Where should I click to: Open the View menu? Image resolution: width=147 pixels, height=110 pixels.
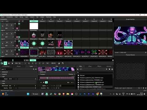click(x=55, y=17)
